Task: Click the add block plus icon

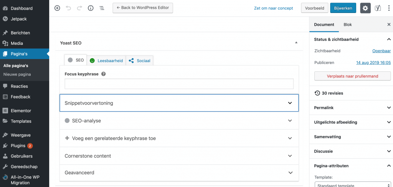Action: click(x=57, y=8)
